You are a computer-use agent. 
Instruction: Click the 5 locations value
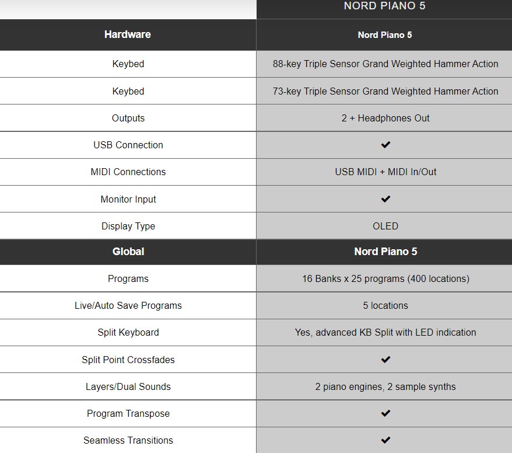[x=385, y=305]
